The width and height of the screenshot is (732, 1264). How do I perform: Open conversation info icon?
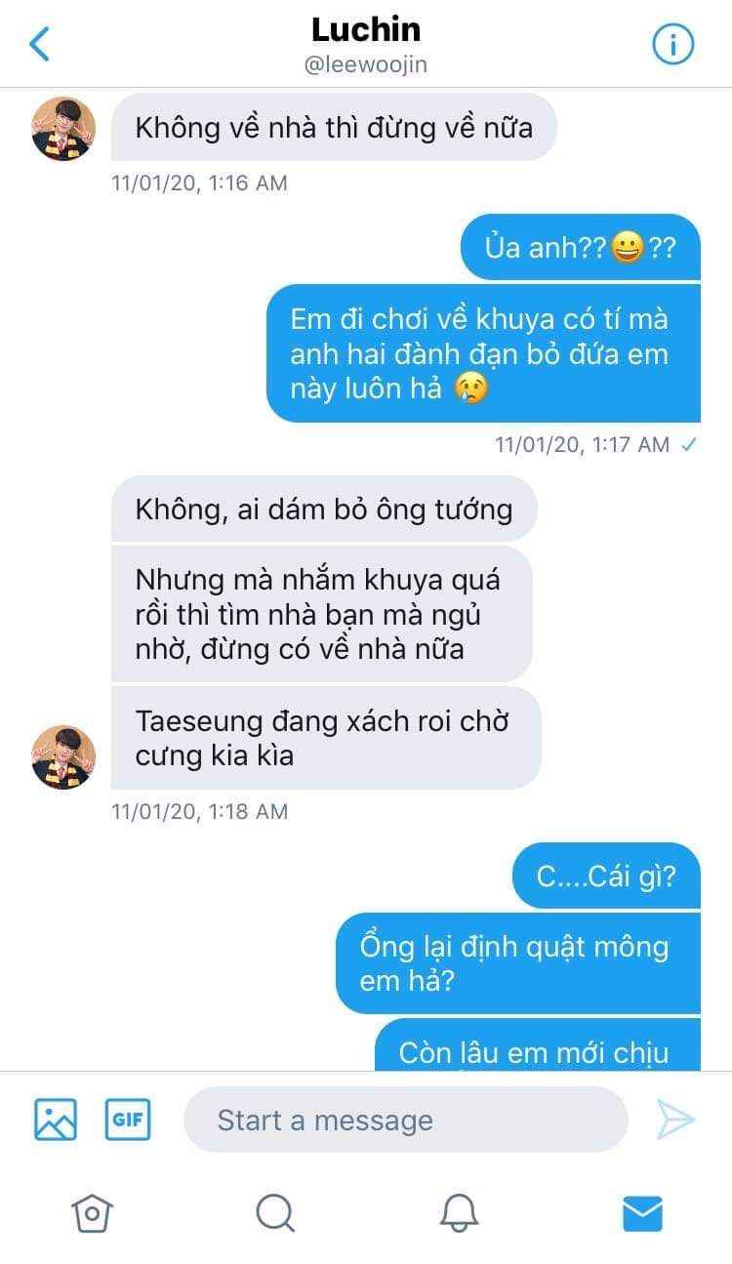672,45
